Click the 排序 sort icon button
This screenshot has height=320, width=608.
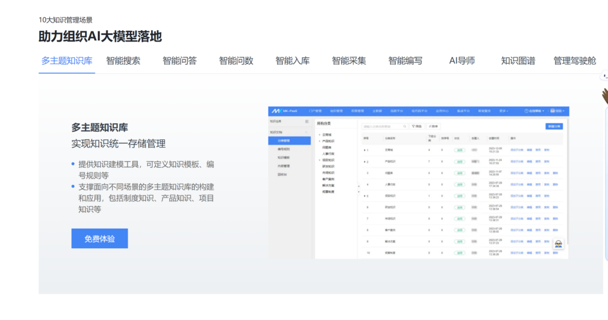tap(433, 126)
